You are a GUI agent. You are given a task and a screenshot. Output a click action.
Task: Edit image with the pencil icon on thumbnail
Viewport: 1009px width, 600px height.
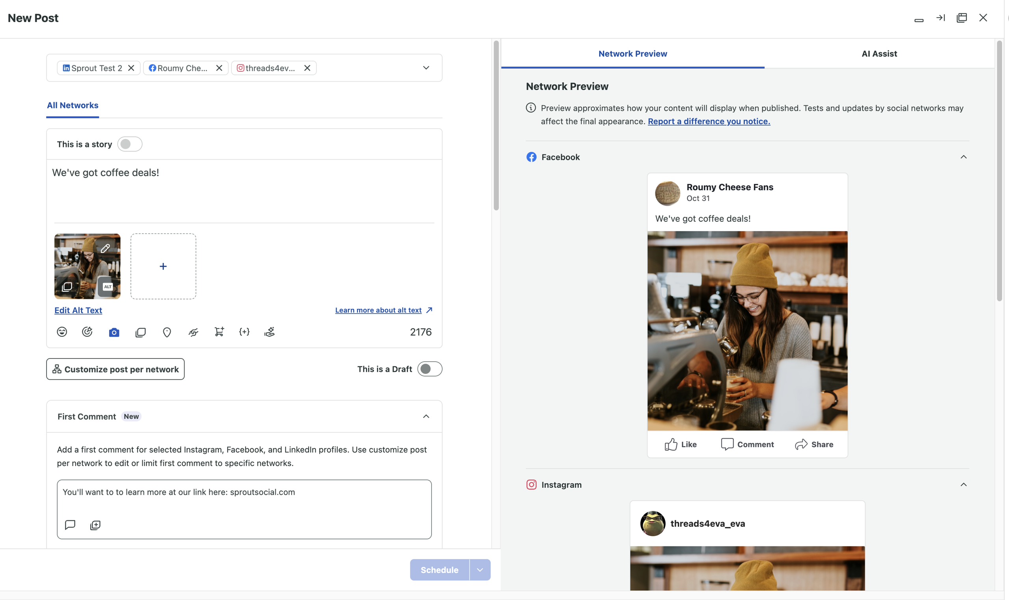point(105,248)
